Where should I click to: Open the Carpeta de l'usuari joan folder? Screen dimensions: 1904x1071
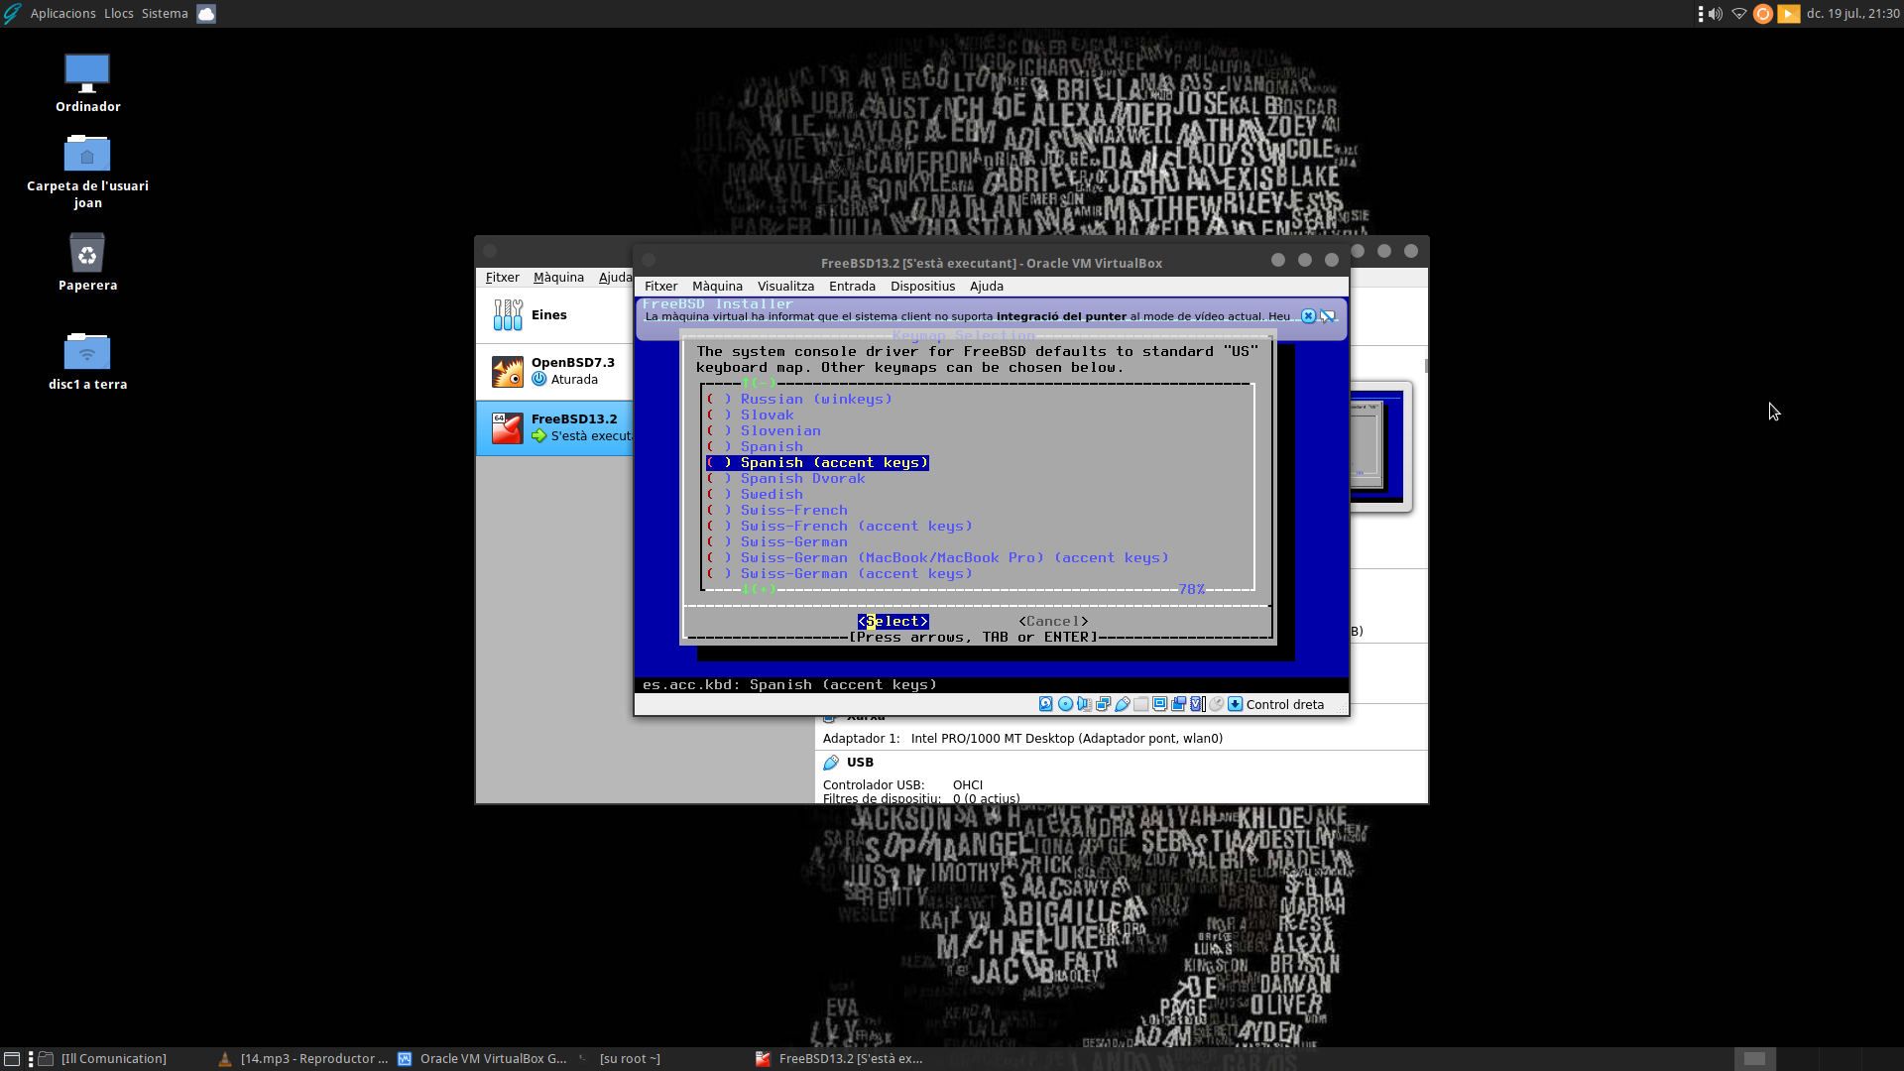point(87,153)
